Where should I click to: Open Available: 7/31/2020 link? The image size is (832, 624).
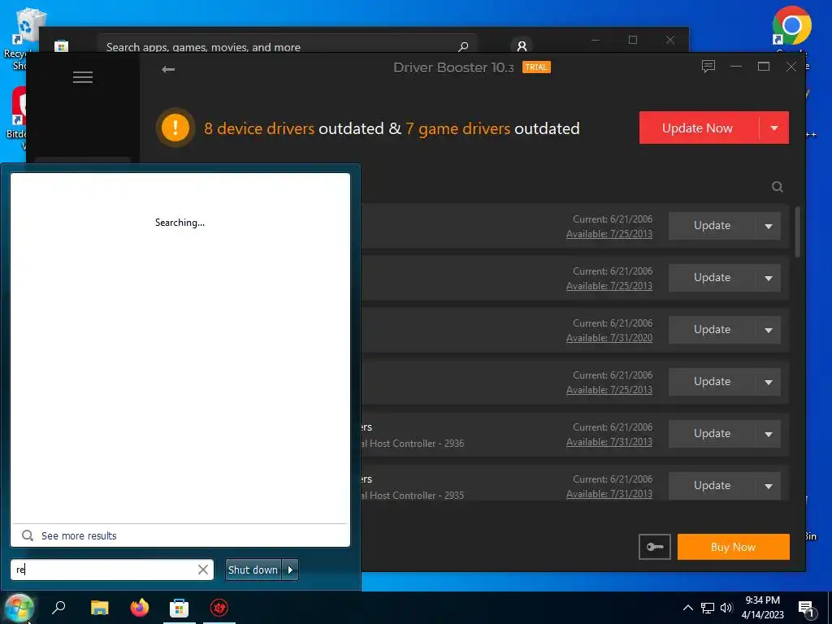tap(609, 337)
